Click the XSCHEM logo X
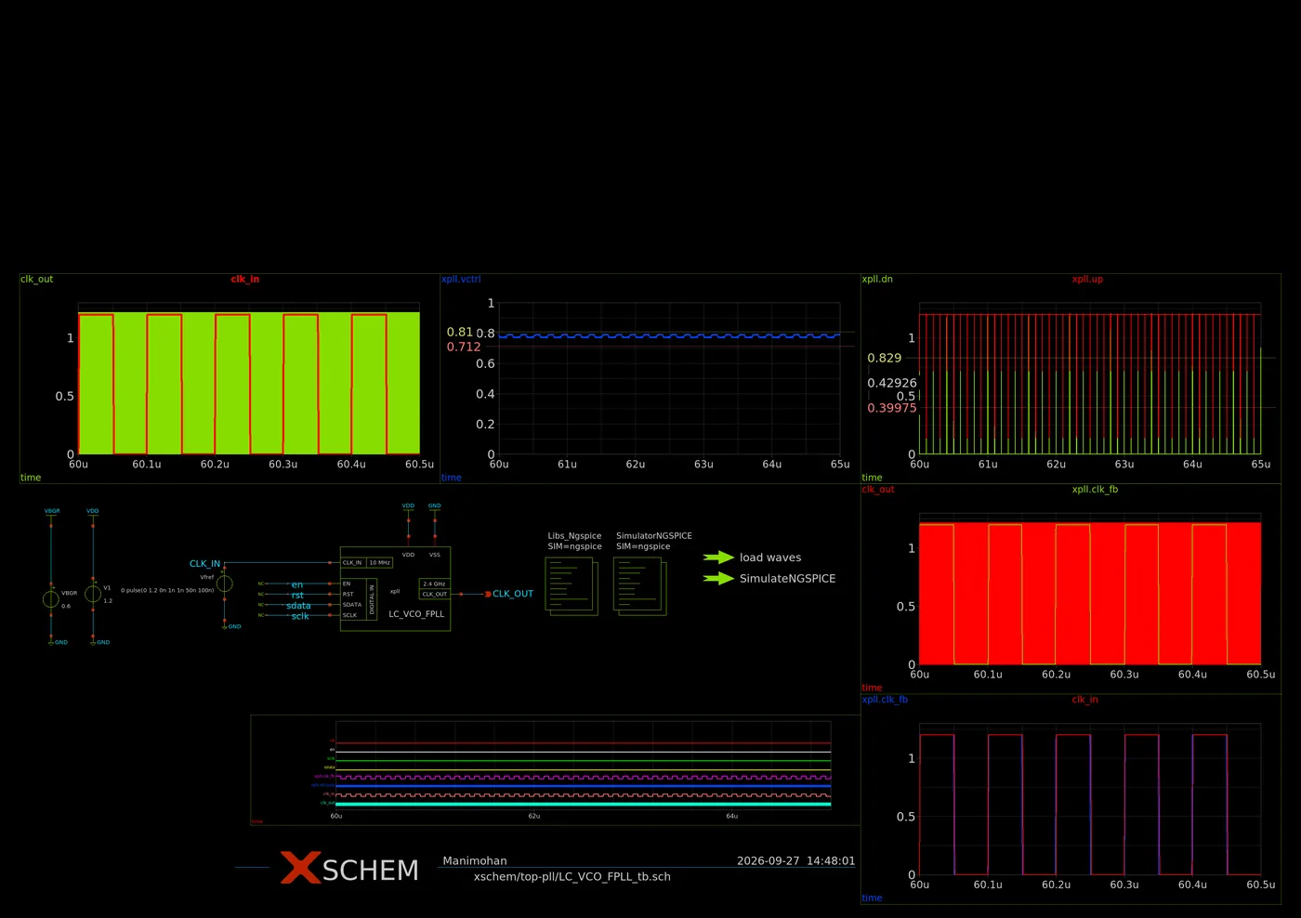 tap(300, 868)
